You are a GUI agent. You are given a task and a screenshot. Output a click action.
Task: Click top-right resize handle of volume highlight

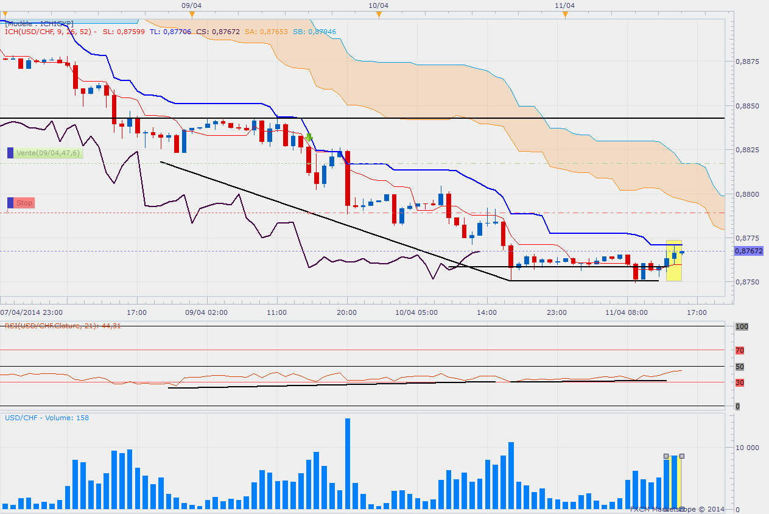(682, 456)
